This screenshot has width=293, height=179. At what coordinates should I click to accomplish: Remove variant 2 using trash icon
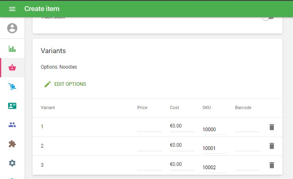(272, 146)
